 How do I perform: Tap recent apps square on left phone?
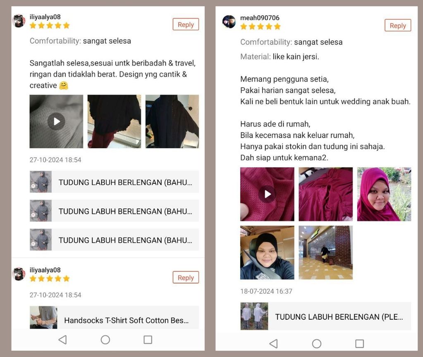148,340
